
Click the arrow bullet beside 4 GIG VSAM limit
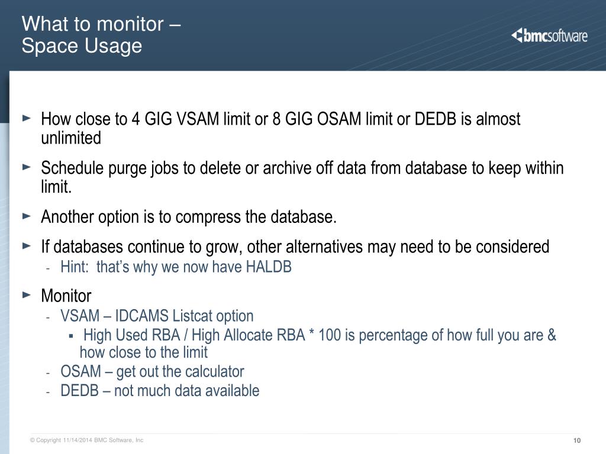tap(27, 118)
